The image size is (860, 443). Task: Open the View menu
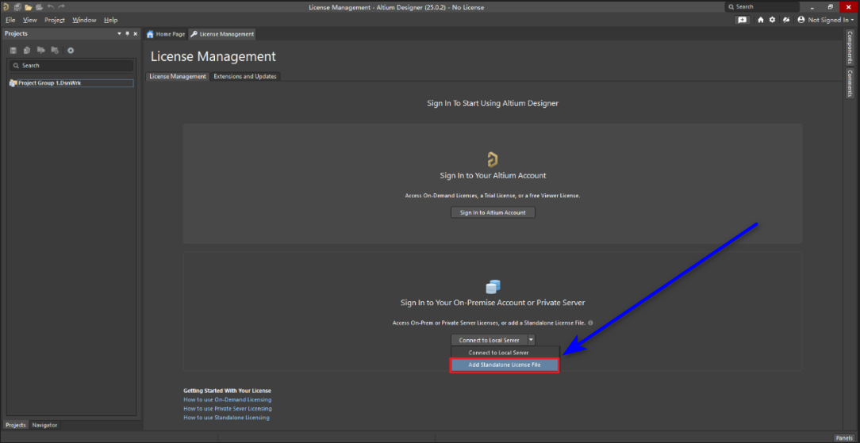[29, 20]
